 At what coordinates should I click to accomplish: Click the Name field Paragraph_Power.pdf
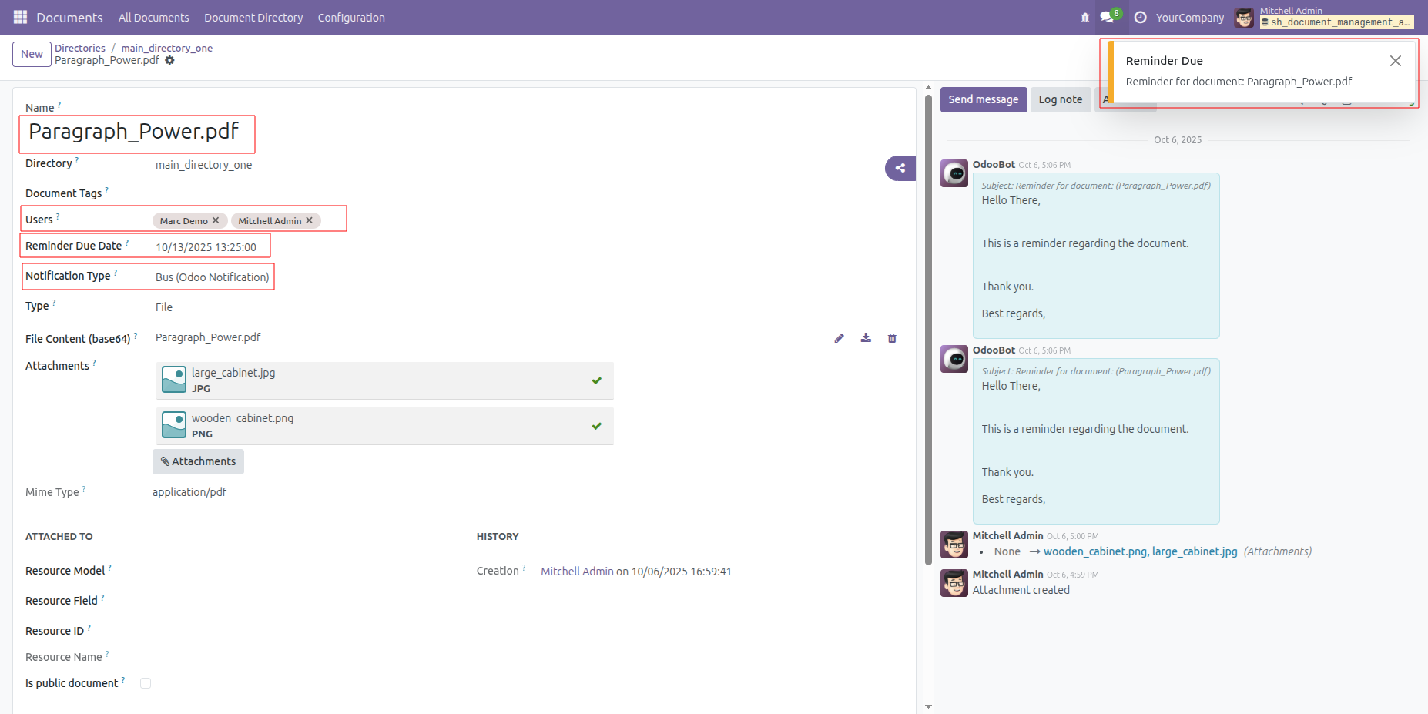[x=134, y=132]
